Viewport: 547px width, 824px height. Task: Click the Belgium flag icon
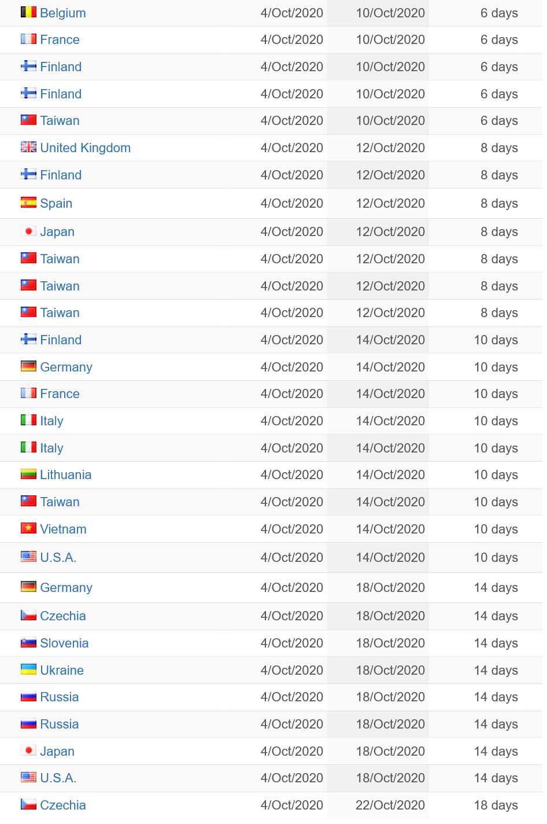(x=28, y=12)
